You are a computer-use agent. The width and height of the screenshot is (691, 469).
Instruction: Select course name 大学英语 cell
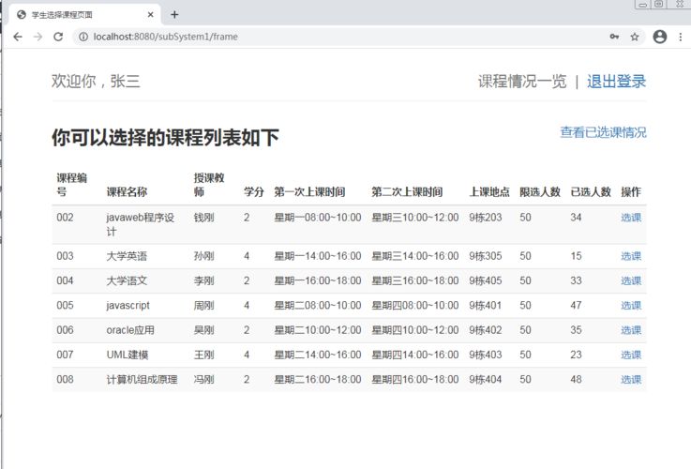click(127, 256)
